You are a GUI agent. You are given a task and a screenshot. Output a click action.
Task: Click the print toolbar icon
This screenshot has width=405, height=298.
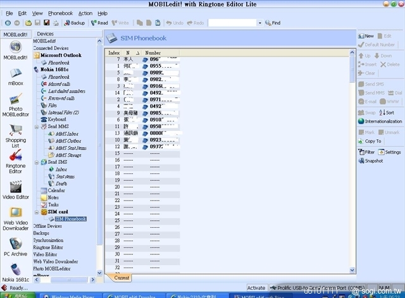(x=56, y=23)
